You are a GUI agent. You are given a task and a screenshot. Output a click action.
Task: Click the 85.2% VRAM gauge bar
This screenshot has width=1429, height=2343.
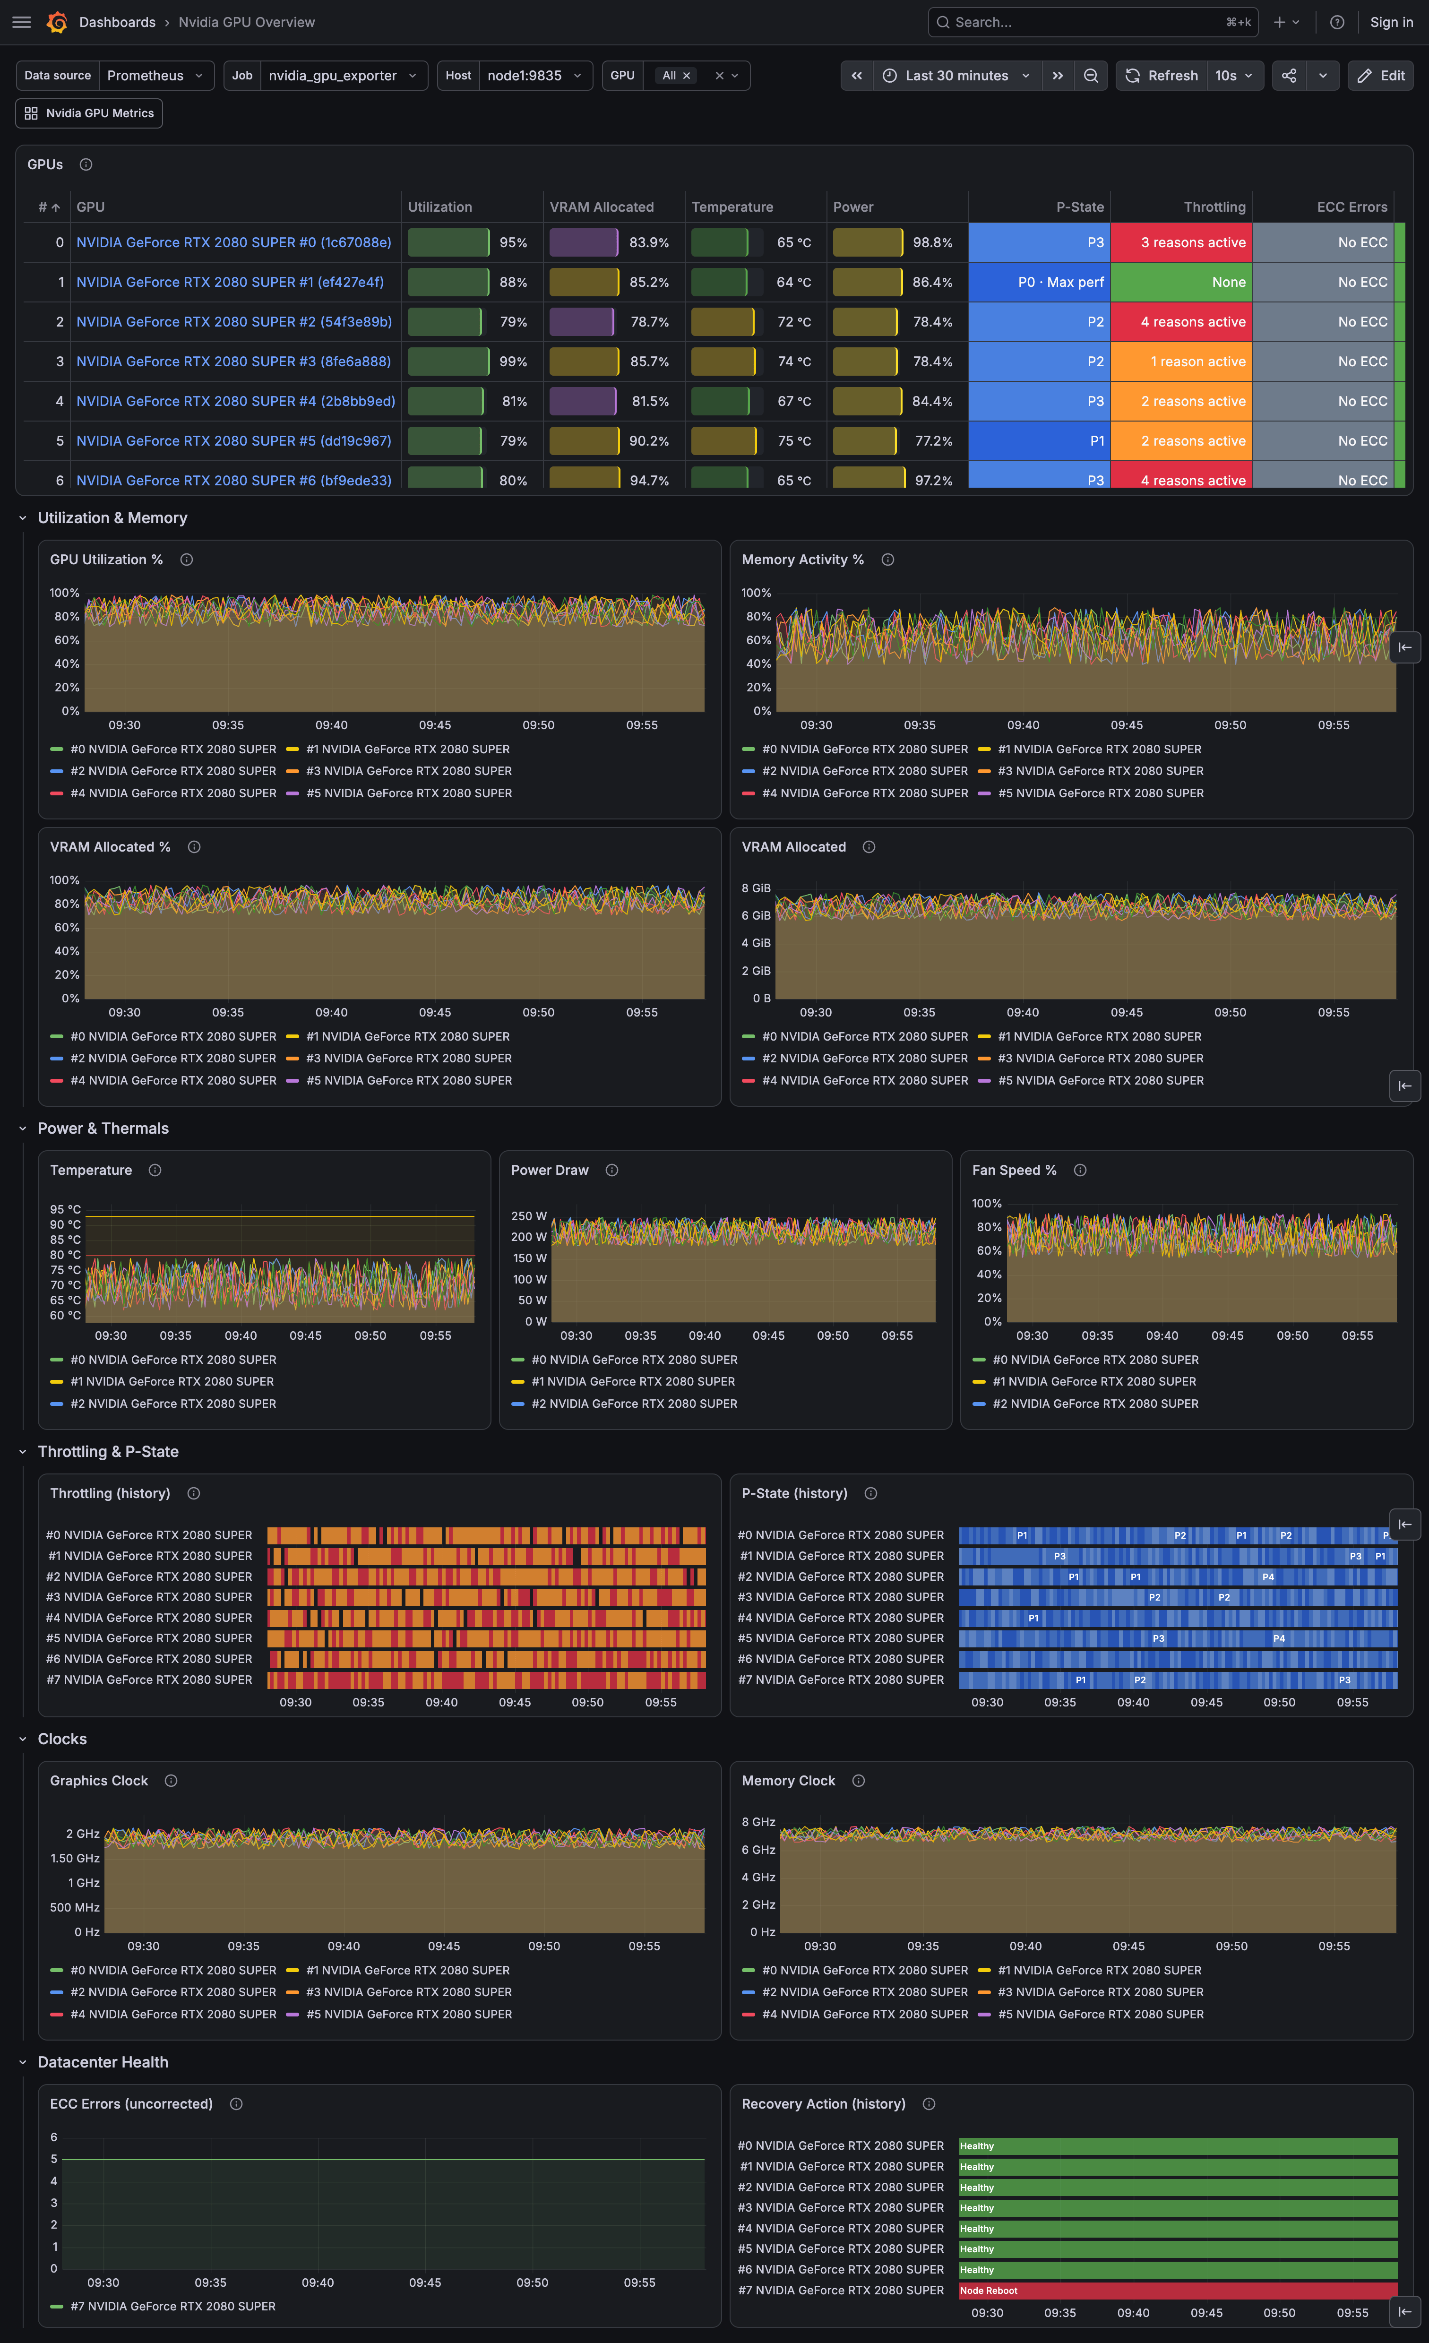[x=585, y=283]
